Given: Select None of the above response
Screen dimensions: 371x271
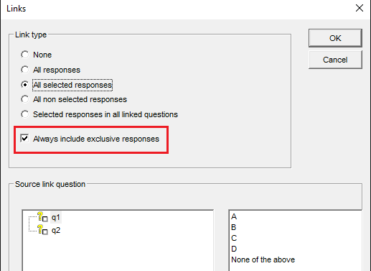Looking at the screenshot, I should [x=263, y=259].
